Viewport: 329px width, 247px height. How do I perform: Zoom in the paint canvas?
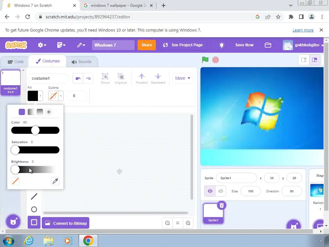188,223
